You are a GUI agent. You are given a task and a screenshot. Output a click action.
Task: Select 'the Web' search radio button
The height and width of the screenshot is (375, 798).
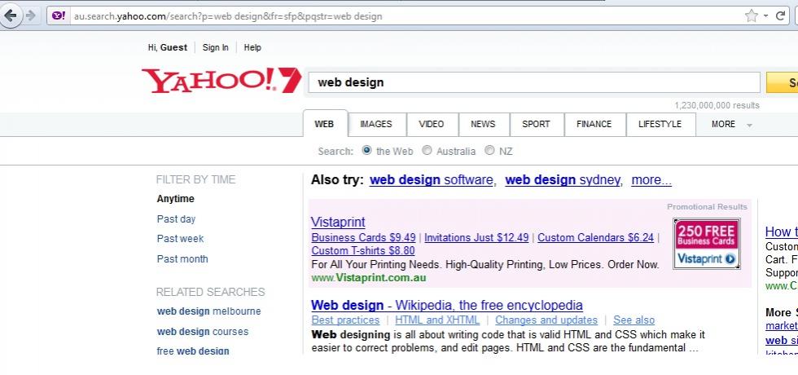[x=366, y=150]
